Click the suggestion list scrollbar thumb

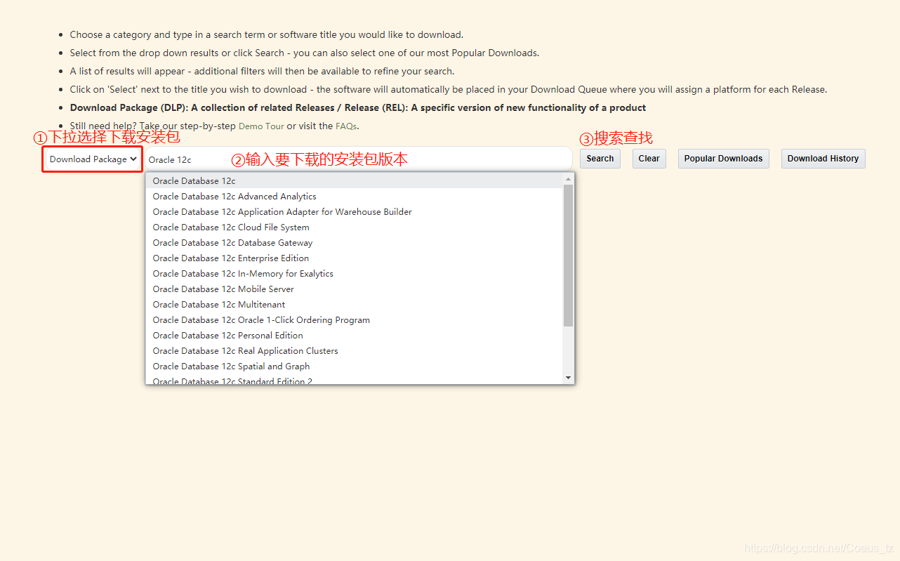tap(569, 256)
